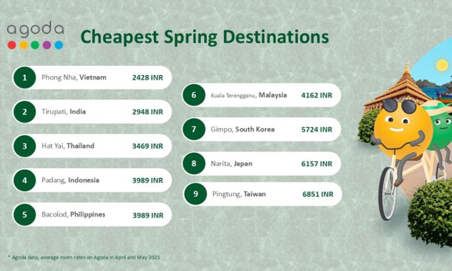Image resolution: width=452 pixels, height=271 pixels.
Task: Select the green number 5 circle
Action: click(24, 214)
